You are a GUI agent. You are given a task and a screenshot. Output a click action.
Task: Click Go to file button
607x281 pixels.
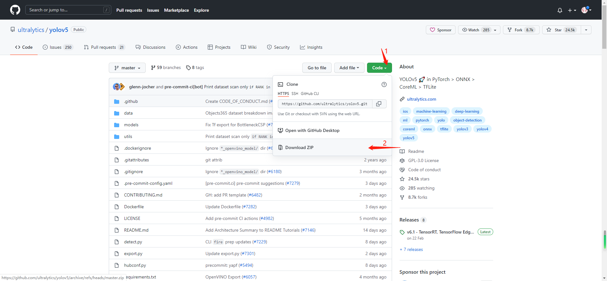[x=317, y=68]
